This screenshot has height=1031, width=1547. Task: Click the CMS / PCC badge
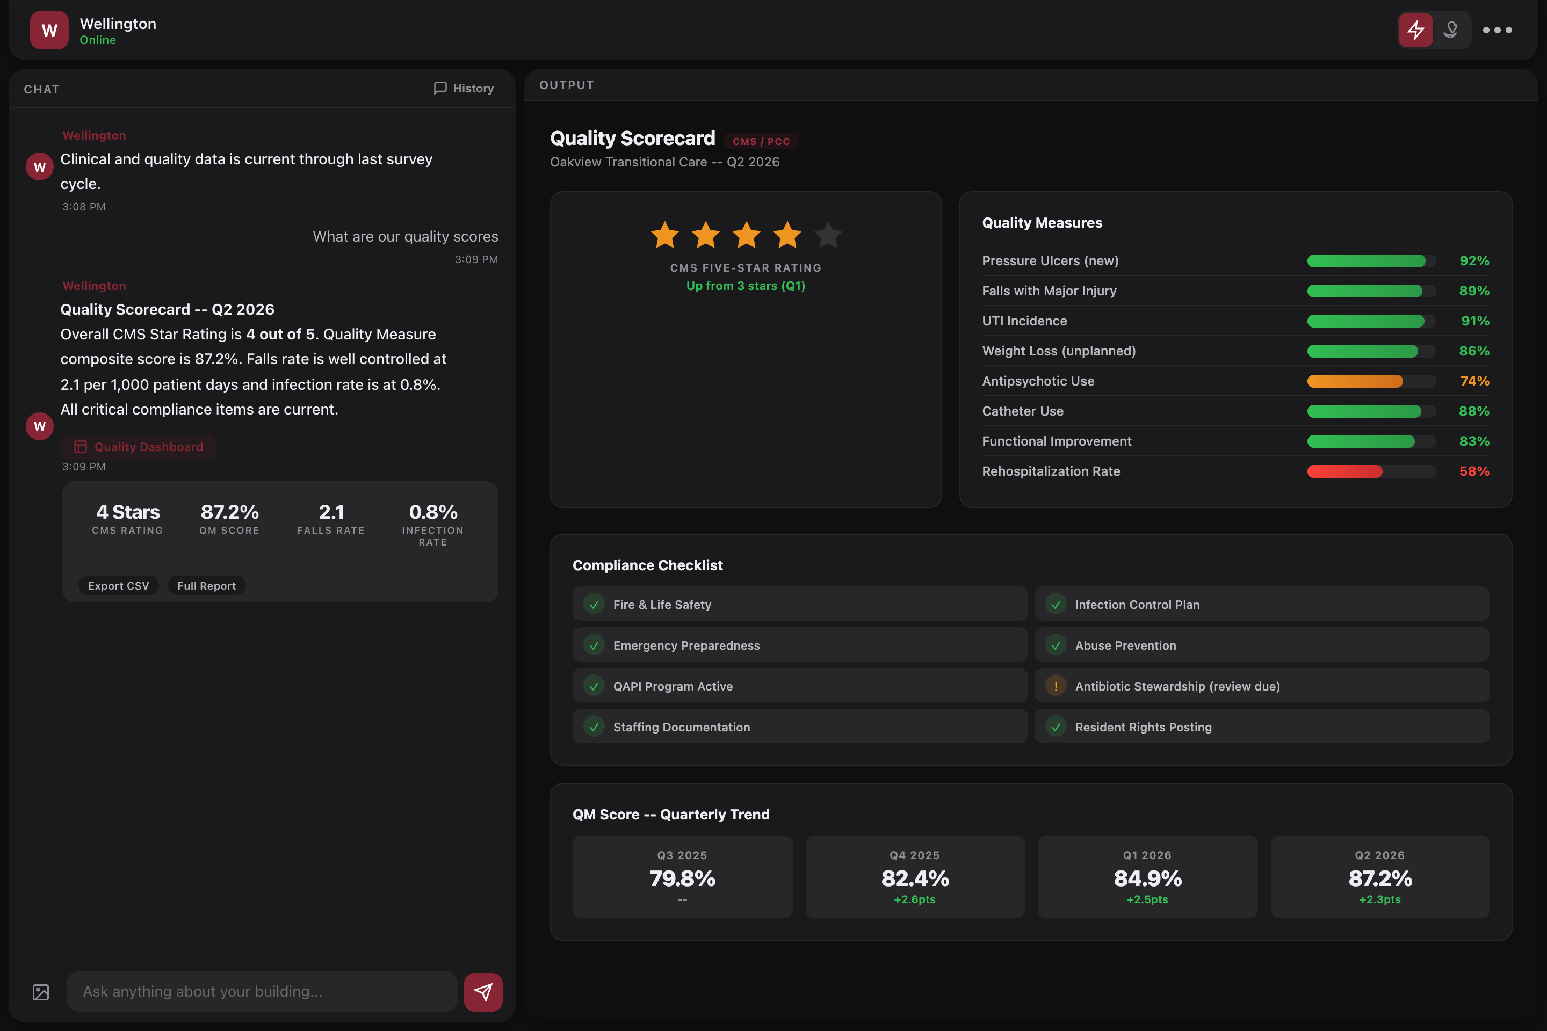tap(761, 141)
